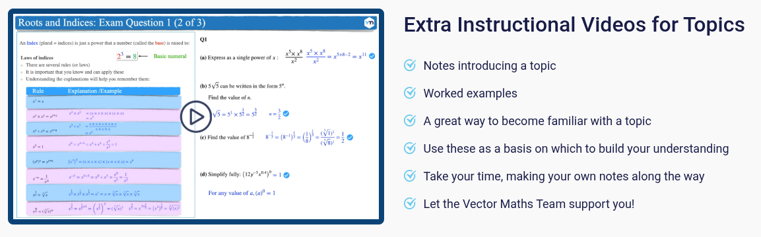This screenshot has width=761, height=237.
Task: Click blue tick after part (d) answer = 1
Action: click(286, 174)
